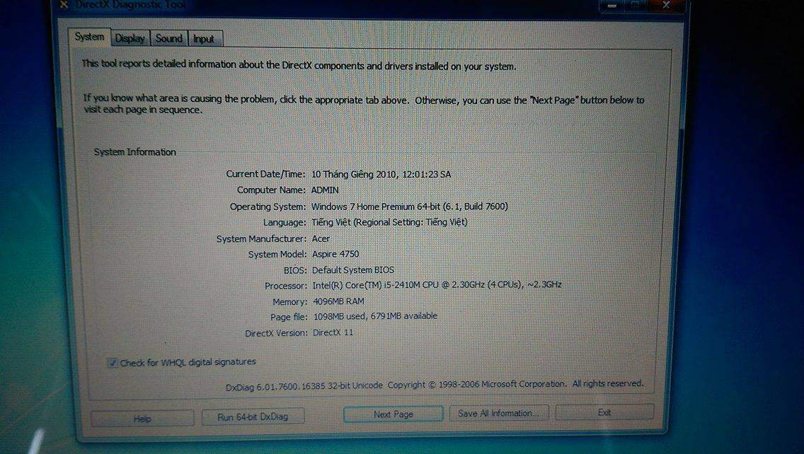Select the system model Aspire 4750
The width and height of the screenshot is (804, 454).
pos(335,254)
